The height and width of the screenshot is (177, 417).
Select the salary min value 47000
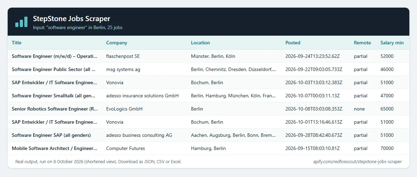click(387, 96)
